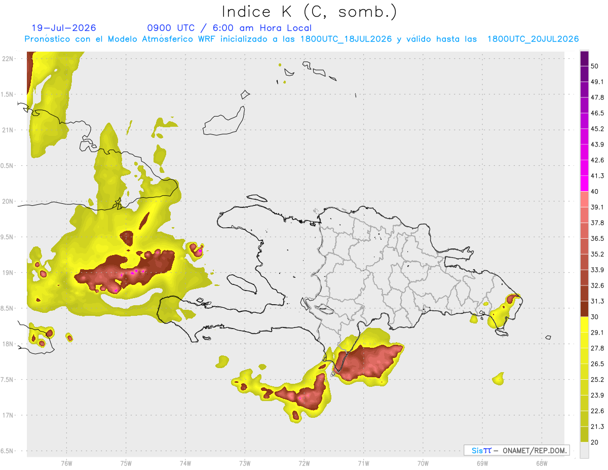Click the color scale value "41.3"
Image resolution: width=608 pixels, height=470 pixels.
pos(597,176)
